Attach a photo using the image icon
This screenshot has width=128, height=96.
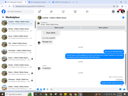click(x=41, y=89)
